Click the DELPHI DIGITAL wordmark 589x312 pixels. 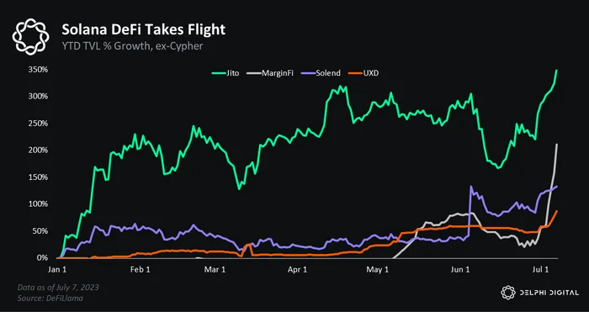[549, 293]
